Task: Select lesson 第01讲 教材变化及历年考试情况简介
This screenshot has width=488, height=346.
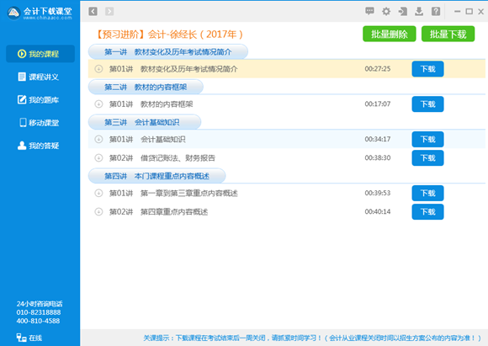Action: 287,69
